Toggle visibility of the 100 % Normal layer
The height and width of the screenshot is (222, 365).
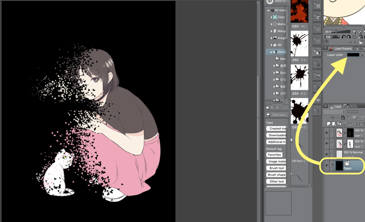click(326, 155)
